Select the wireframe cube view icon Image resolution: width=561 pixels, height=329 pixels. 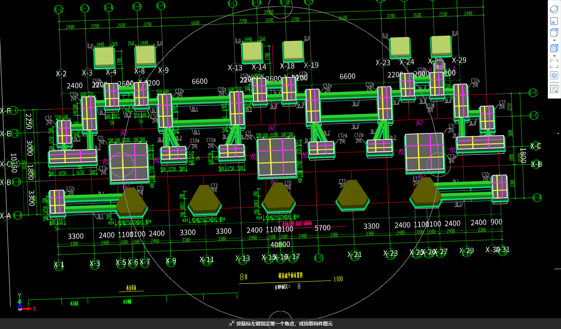(x=554, y=33)
